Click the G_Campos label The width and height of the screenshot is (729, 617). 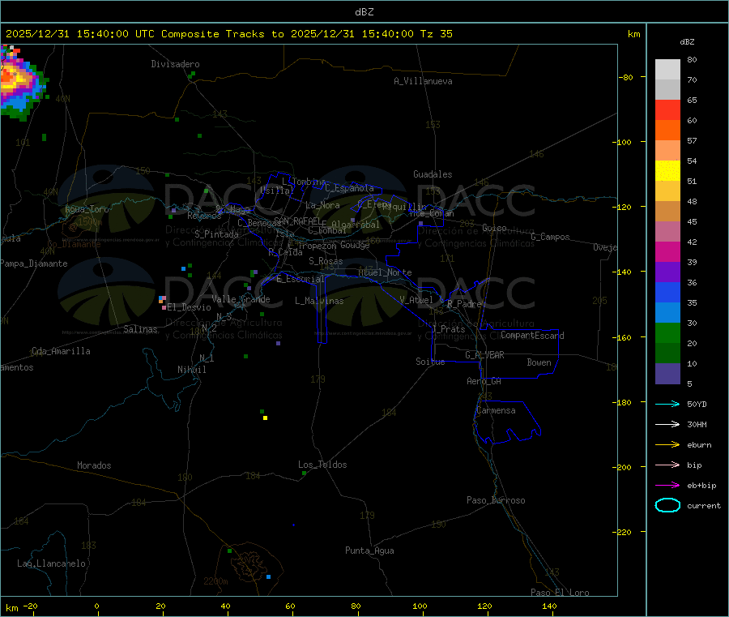[551, 237]
